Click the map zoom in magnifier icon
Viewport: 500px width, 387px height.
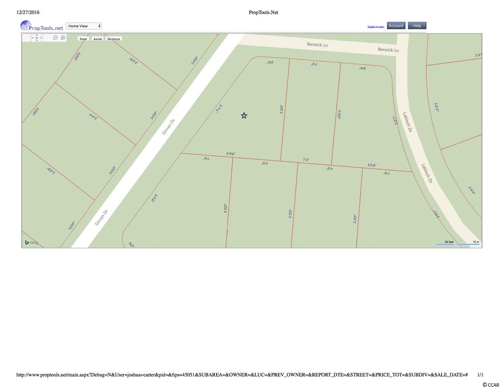click(x=63, y=38)
